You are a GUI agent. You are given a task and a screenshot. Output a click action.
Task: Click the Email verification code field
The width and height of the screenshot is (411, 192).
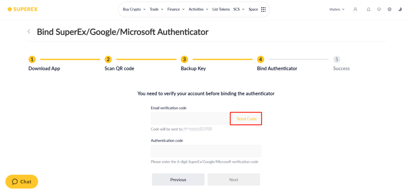pyautogui.click(x=190, y=119)
